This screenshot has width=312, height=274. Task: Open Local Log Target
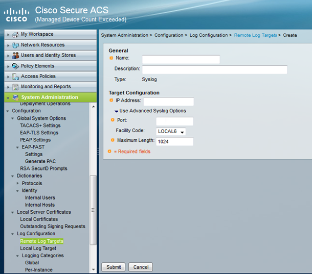coord(38,248)
